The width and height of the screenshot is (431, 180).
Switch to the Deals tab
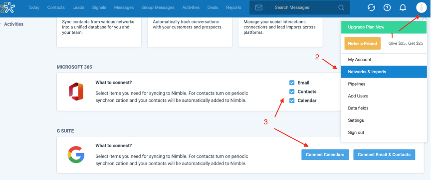pos(213,7)
